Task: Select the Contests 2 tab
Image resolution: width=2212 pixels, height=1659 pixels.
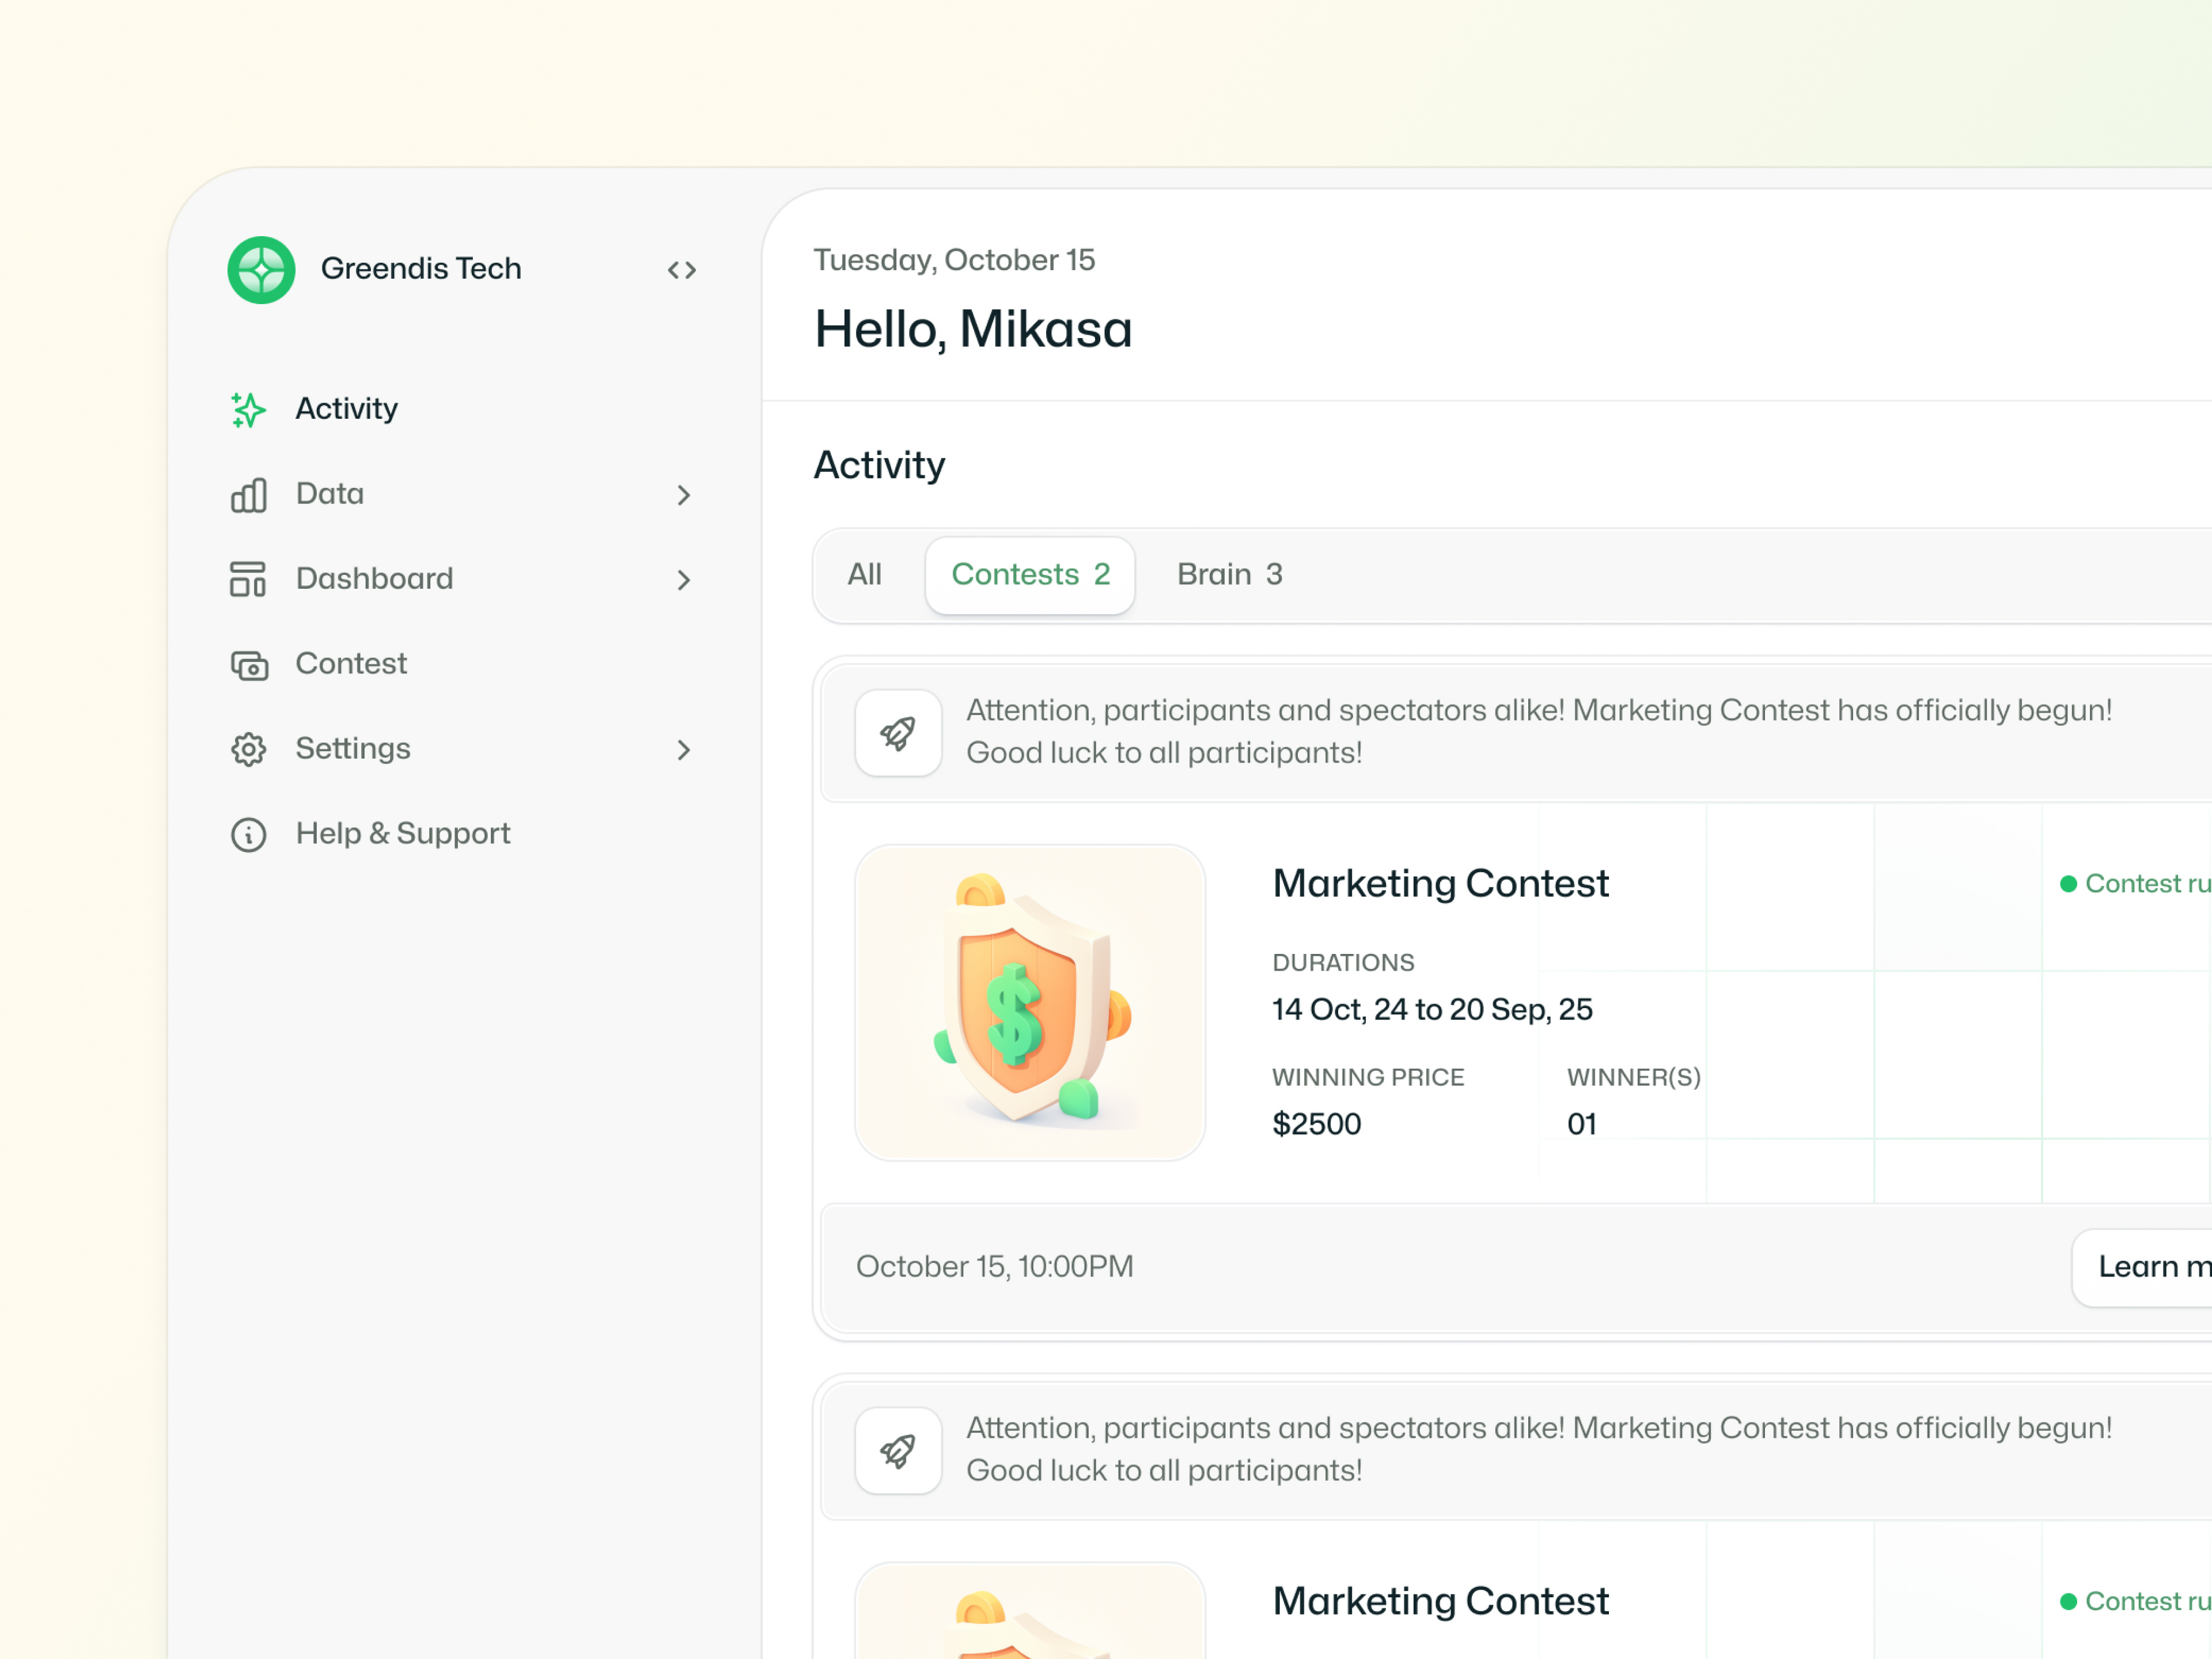Action: [1030, 575]
